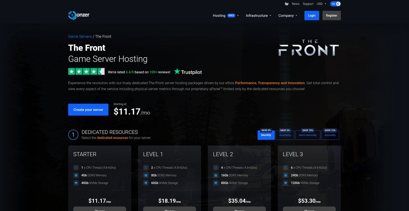Open the shopping basket icon

coord(287,4)
